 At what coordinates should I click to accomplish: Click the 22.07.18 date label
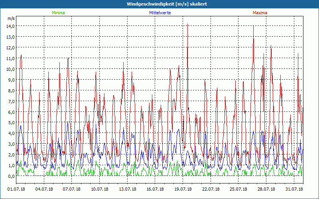click(211, 189)
